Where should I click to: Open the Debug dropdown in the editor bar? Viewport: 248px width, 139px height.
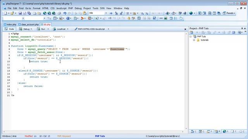click(31, 29)
